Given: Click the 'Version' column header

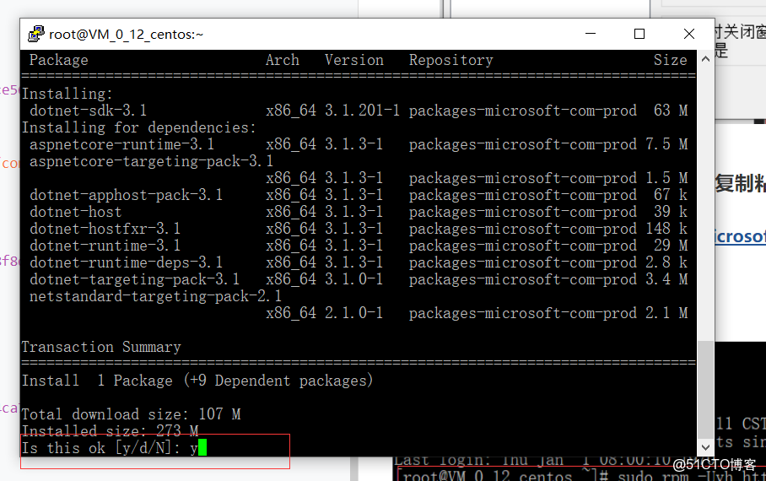Looking at the screenshot, I should pyautogui.click(x=354, y=60).
